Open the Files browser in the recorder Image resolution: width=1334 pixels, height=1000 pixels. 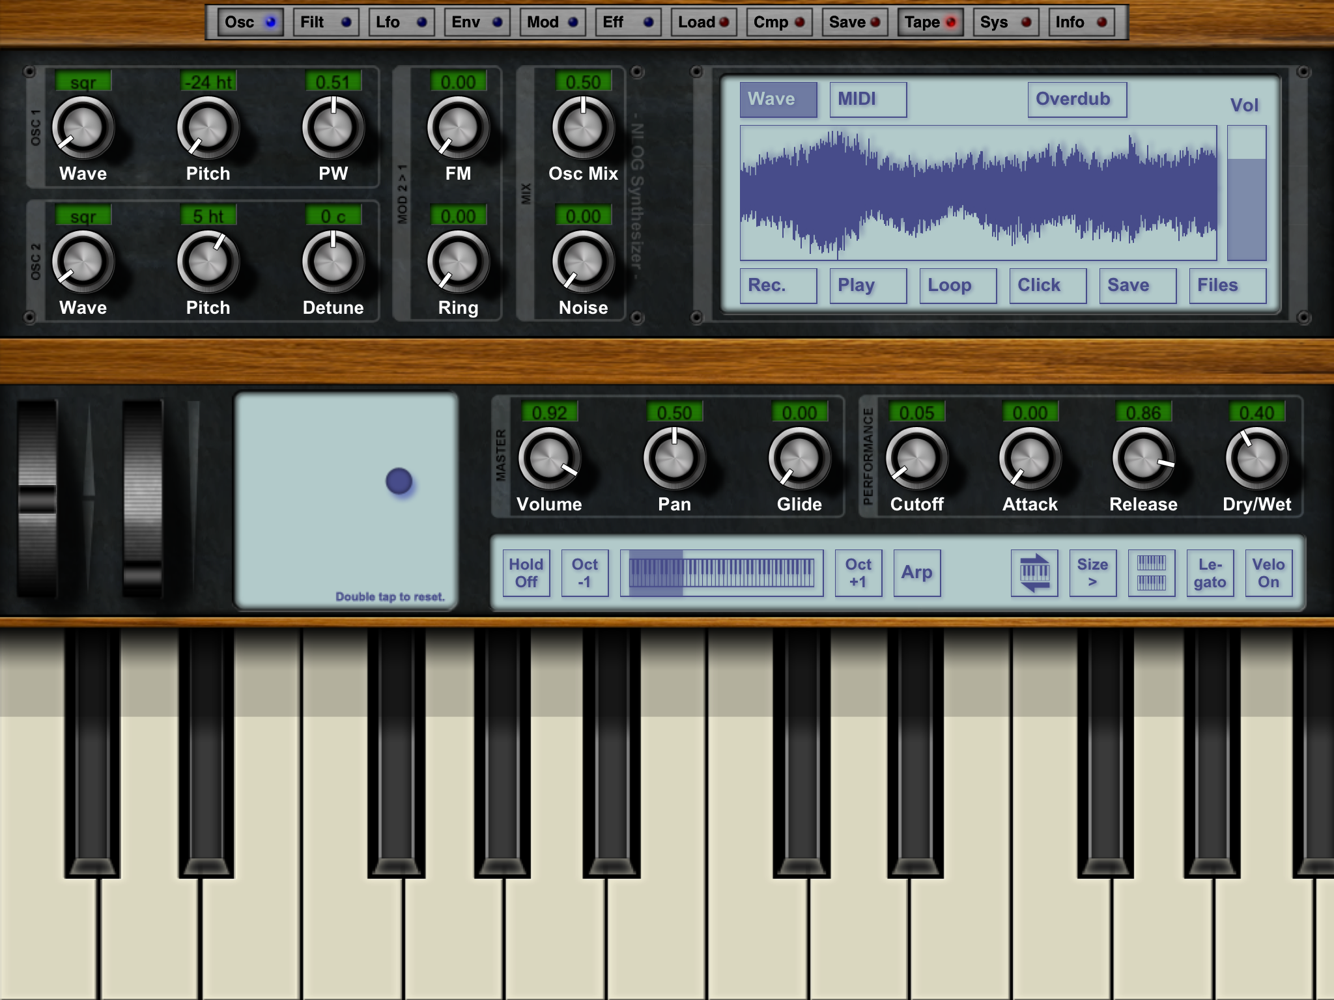pos(1227,285)
